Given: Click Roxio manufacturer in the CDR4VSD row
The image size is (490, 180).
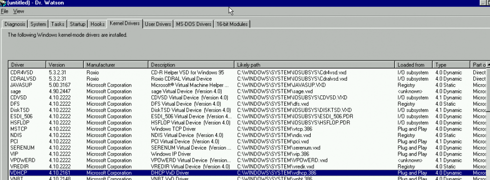Looking at the screenshot, I should [93, 72].
